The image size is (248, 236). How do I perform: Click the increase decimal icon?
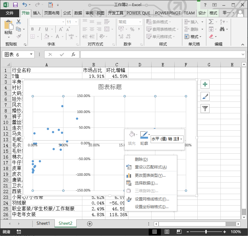pyautogui.click(x=121, y=37)
